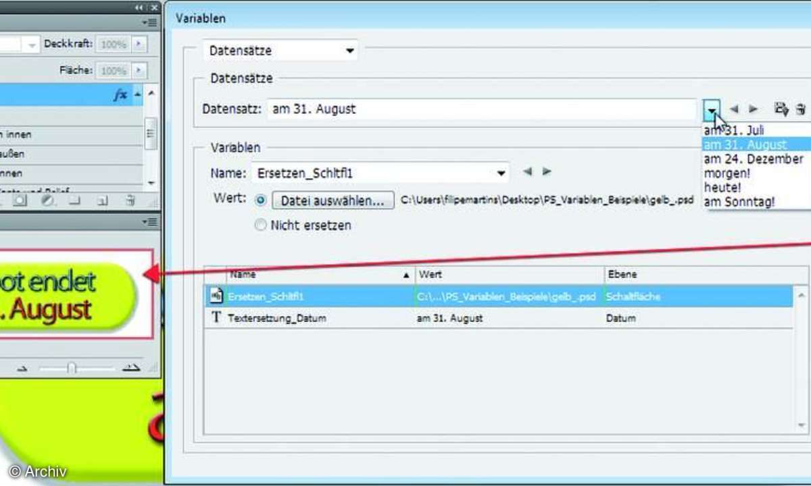The image size is (811, 486).
Task: Click the Ebene column header
Action: click(x=697, y=275)
